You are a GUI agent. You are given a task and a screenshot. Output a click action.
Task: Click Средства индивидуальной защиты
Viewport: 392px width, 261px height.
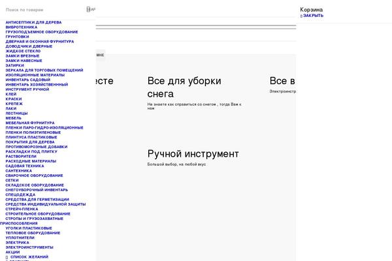[x=46, y=204]
